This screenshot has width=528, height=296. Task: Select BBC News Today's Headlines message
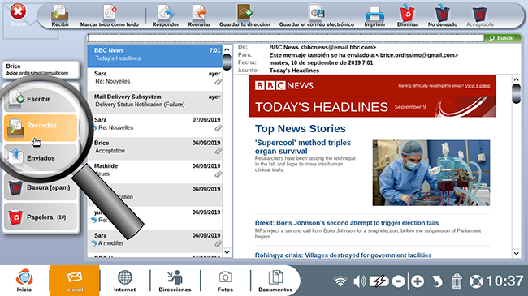tap(154, 56)
